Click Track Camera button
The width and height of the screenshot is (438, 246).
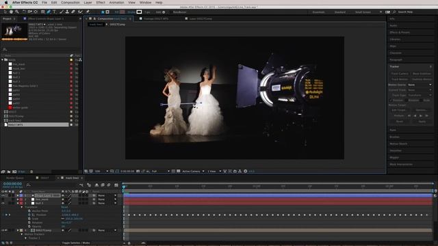tap(400, 74)
